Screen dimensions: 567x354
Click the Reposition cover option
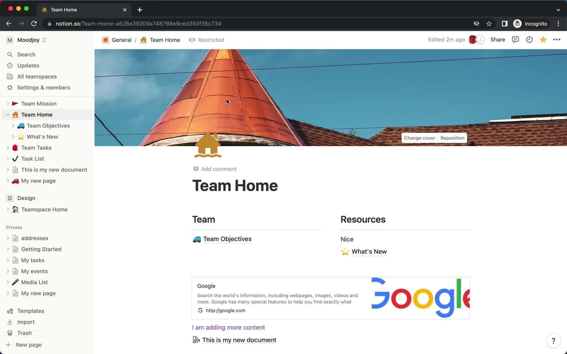click(x=453, y=138)
